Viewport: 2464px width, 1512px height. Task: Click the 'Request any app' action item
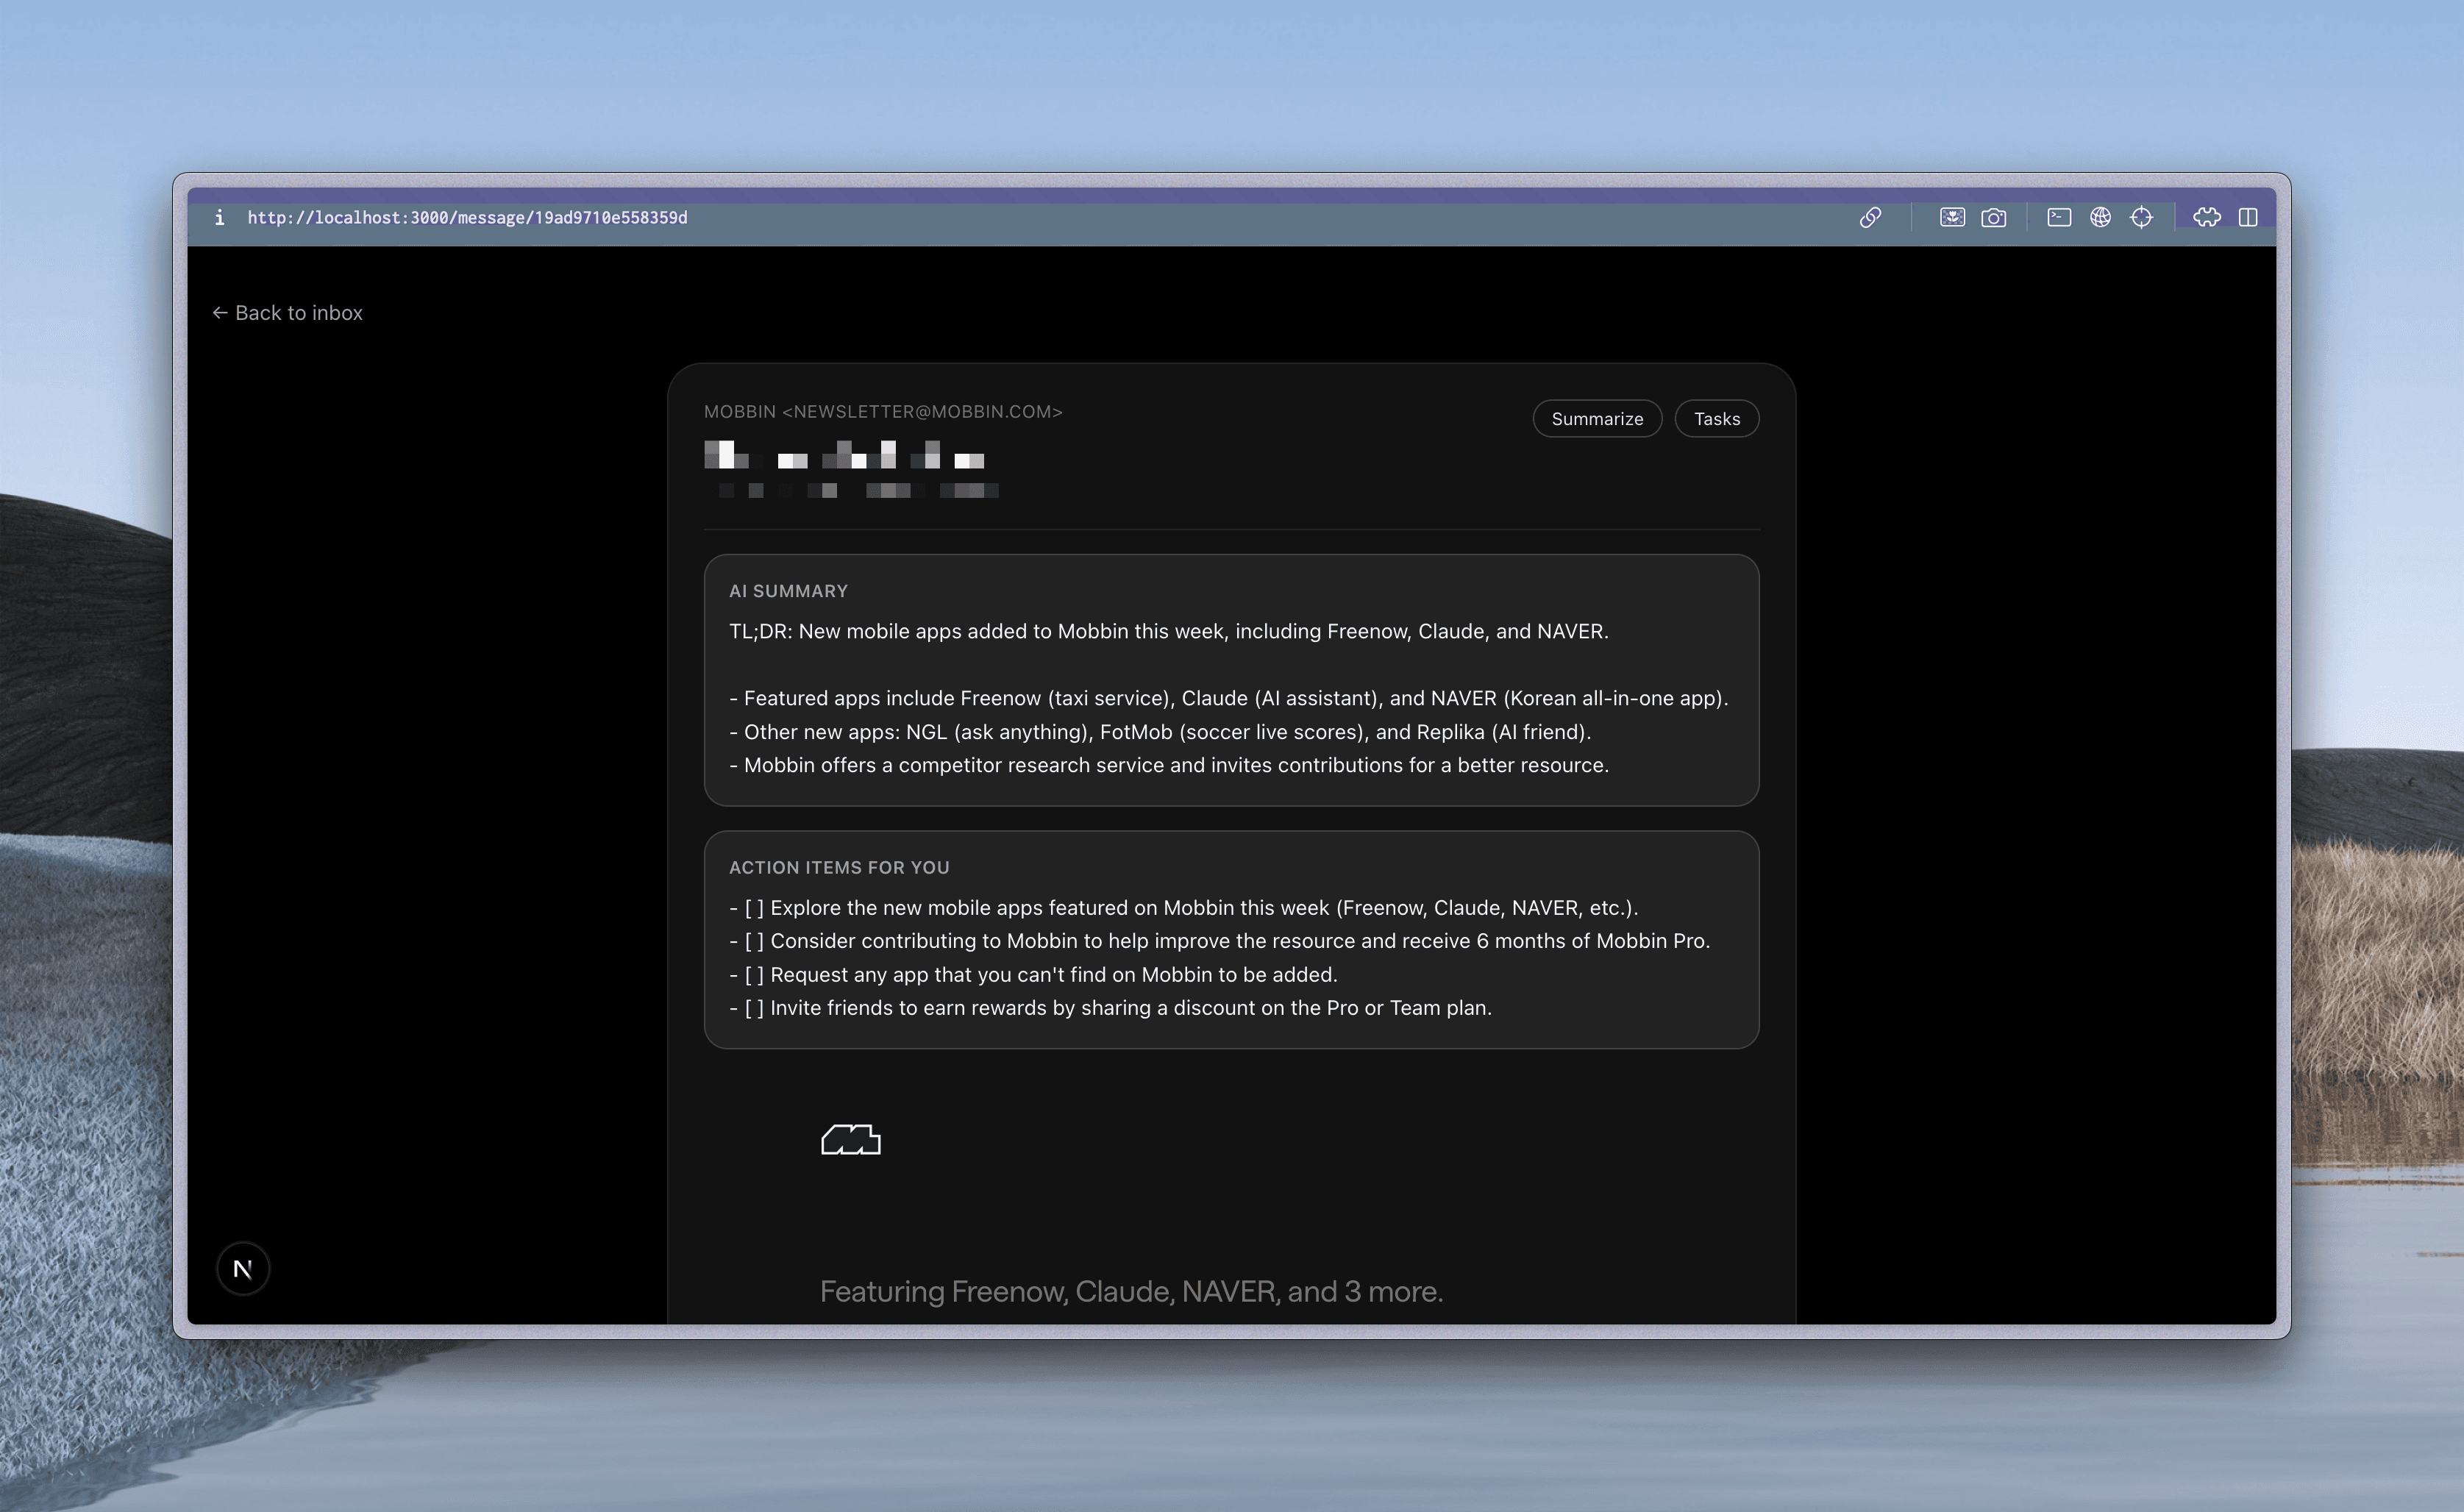coord(1033,974)
